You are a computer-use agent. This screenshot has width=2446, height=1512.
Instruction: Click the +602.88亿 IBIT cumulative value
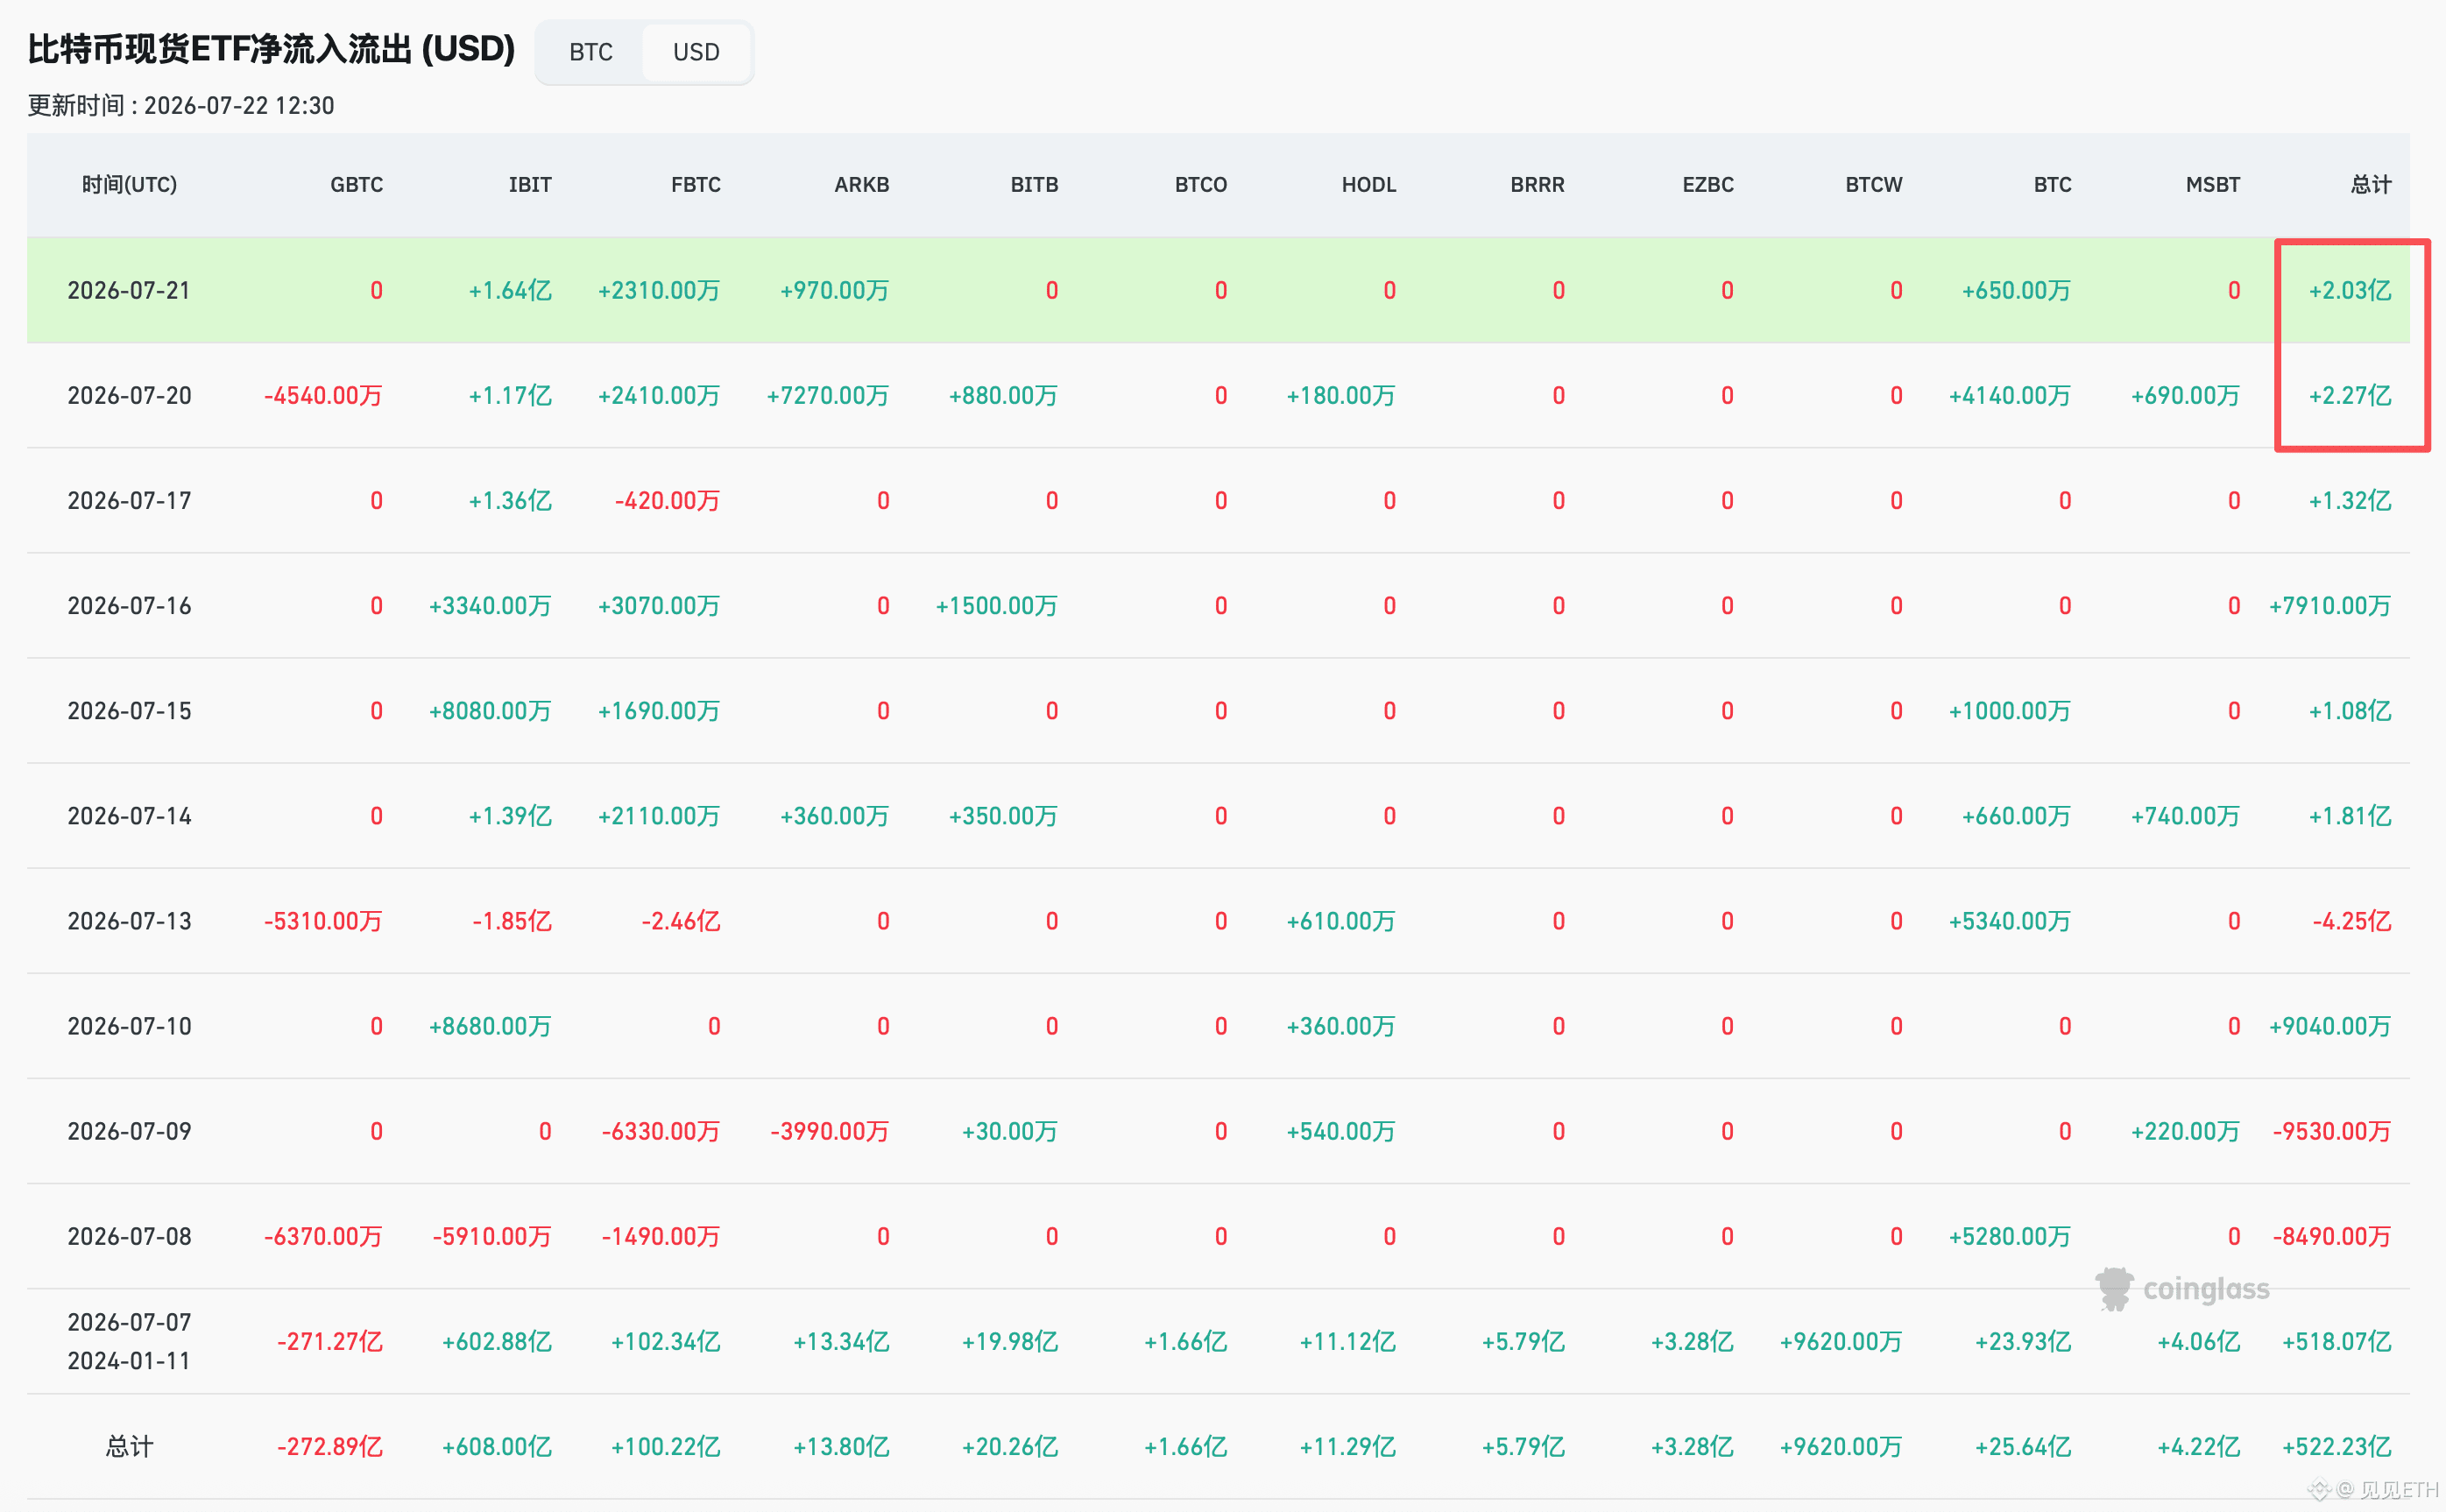(496, 1341)
